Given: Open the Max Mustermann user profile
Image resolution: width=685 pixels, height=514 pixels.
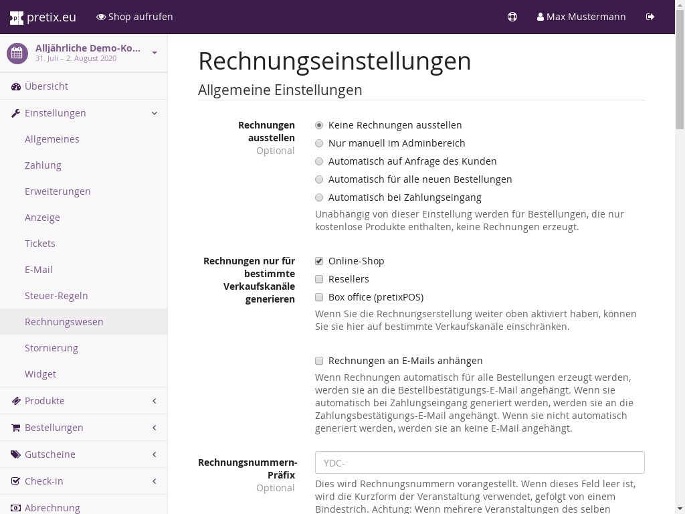Looking at the screenshot, I should 581,17.
